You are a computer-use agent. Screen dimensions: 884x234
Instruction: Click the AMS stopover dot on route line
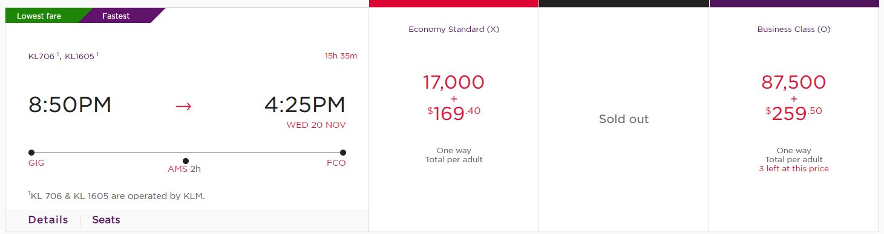pyautogui.click(x=186, y=161)
